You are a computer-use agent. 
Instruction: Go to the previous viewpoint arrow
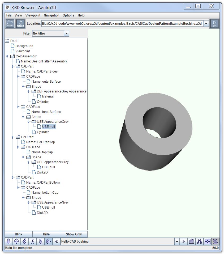pyautogui.click(x=56, y=242)
